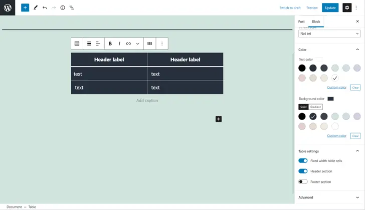
Task: Open the block inserter plus button
Action: pos(25,7)
